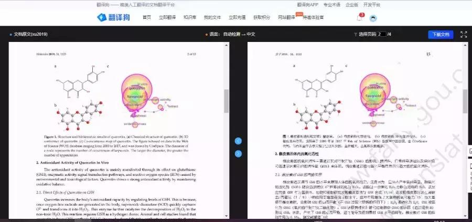This screenshot has width=472, height=222.
Task: Open 立即充值 in the navigation bar
Action: [x=237, y=17]
